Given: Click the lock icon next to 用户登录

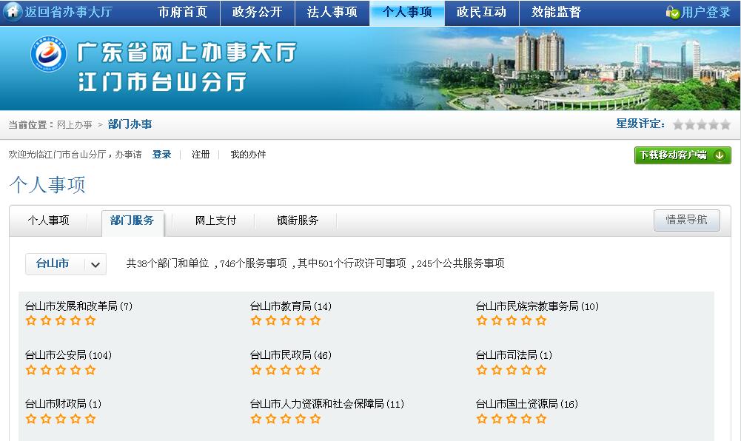Looking at the screenshot, I should point(672,13).
